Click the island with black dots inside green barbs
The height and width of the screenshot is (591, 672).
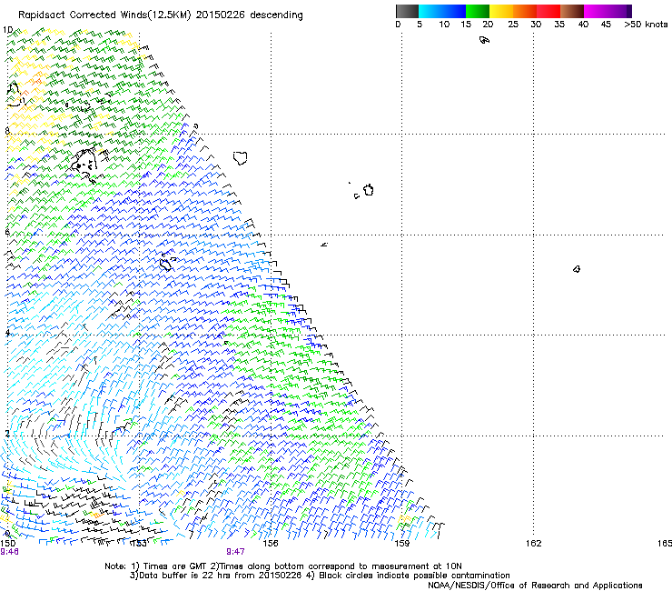tap(84, 163)
